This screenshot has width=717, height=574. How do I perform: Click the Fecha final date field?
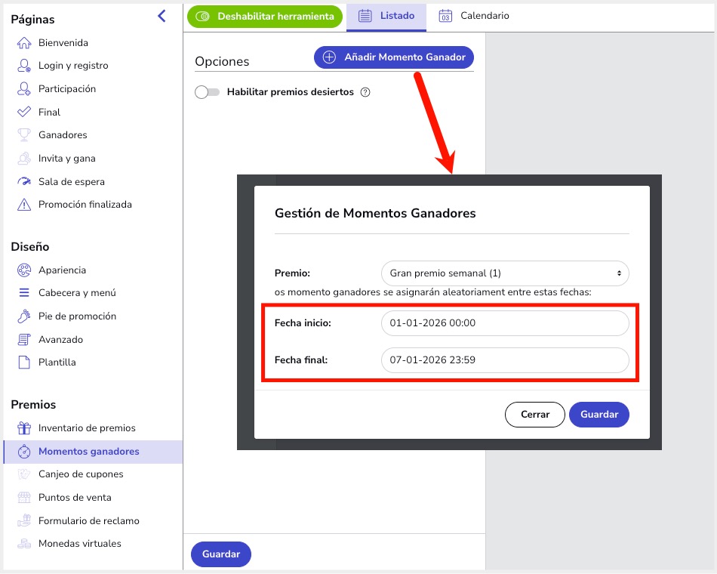pos(505,360)
